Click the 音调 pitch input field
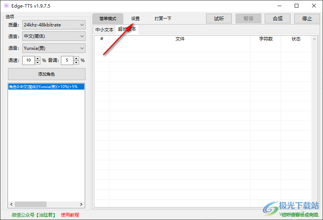Screen dimensions: 323x220 coord(67,60)
